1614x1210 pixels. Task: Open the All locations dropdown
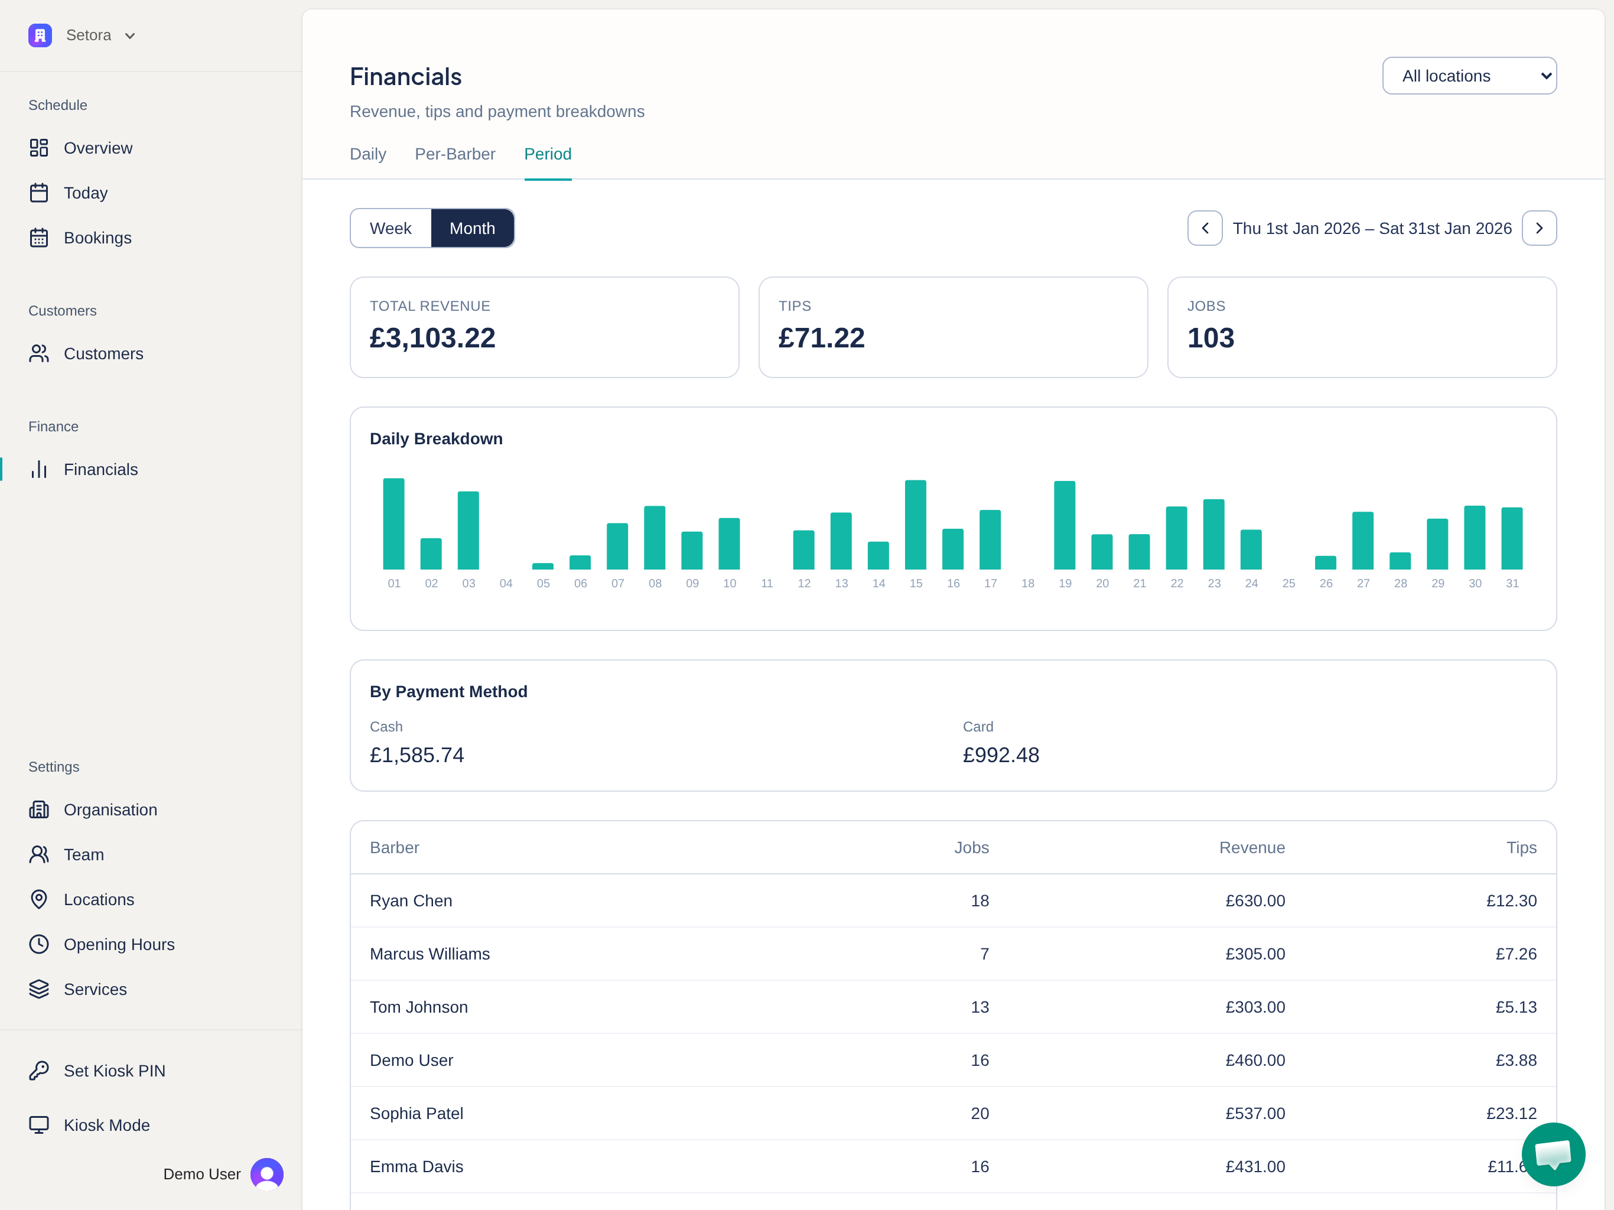coord(1469,76)
